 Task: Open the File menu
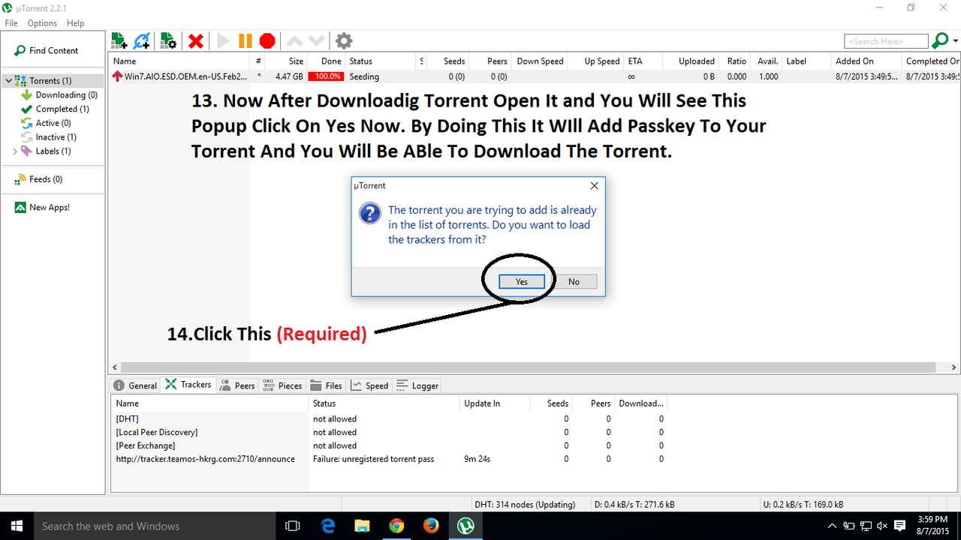(x=11, y=23)
